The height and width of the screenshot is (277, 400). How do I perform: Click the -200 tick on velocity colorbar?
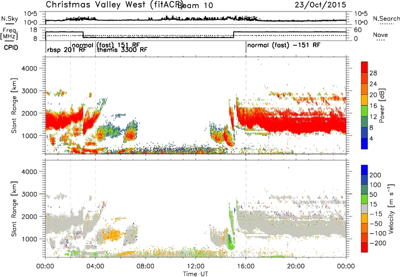pos(377,243)
